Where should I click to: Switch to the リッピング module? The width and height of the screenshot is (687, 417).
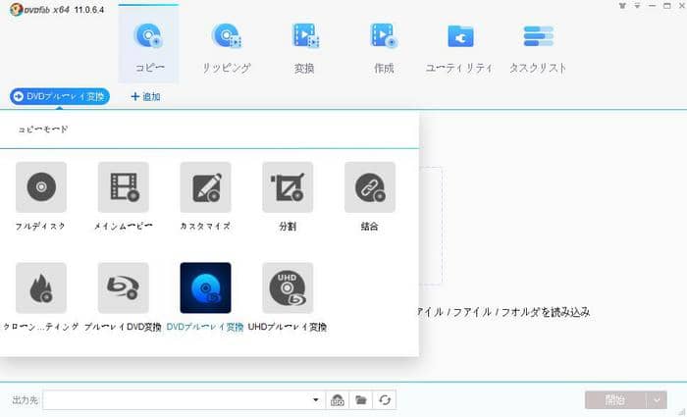[226, 47]
